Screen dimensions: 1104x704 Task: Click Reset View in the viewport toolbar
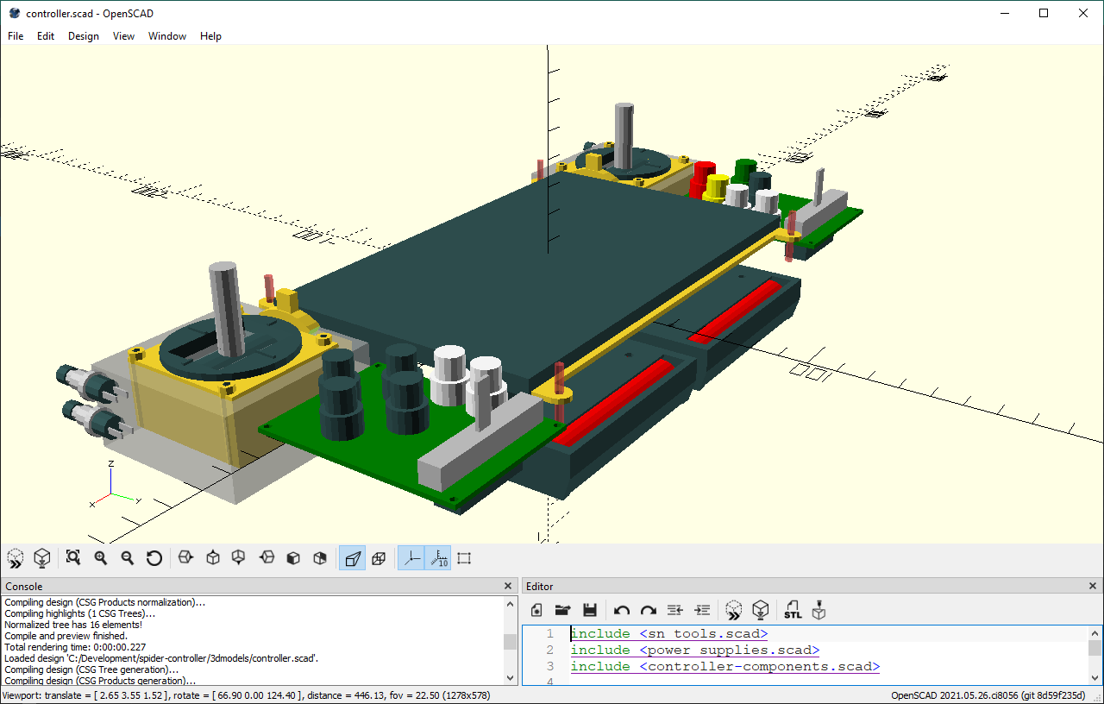point(154,558)
